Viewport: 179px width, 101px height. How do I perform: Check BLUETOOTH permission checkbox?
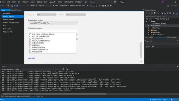coord(30,45)
